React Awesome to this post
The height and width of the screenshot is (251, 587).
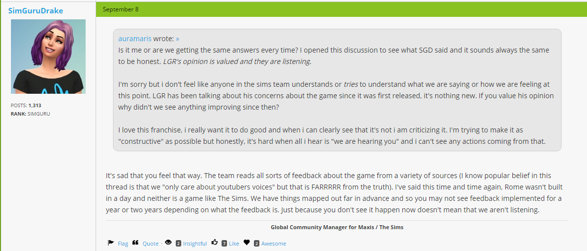(274, 244)
